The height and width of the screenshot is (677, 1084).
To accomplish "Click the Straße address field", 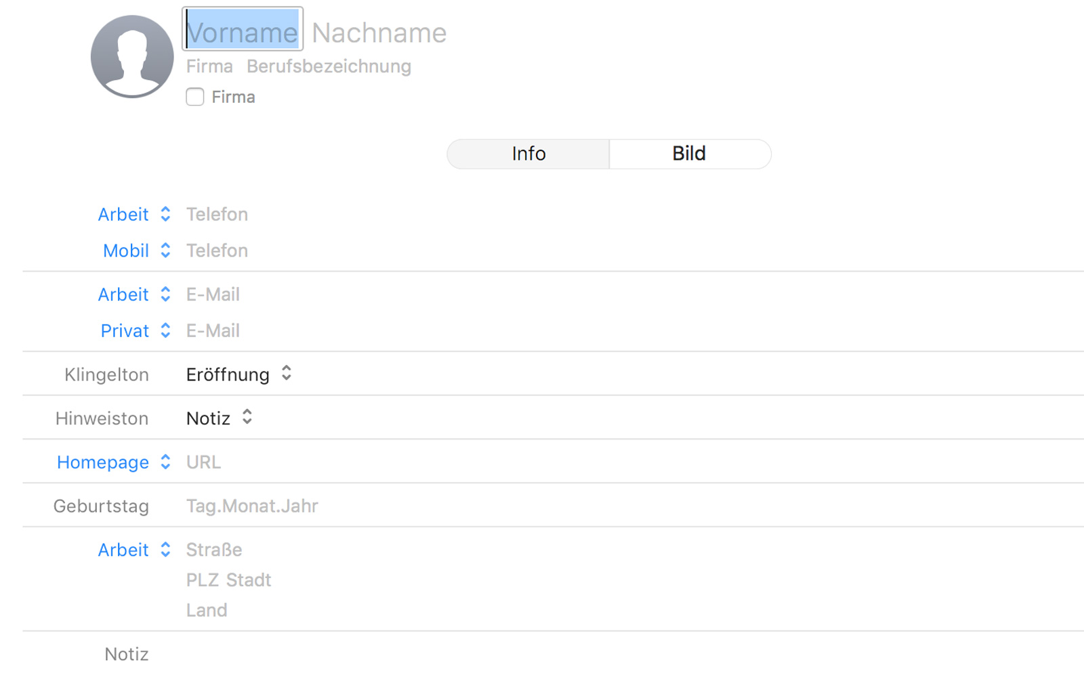I will [x=214, y=550].
